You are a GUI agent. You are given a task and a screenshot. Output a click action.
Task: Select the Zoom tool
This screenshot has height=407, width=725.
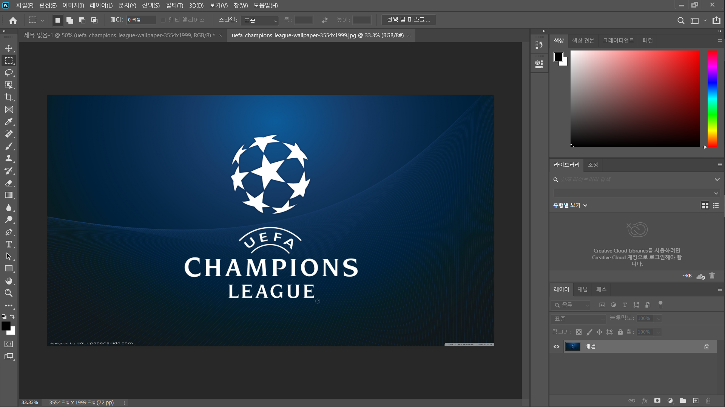click(x=9, y=293)
